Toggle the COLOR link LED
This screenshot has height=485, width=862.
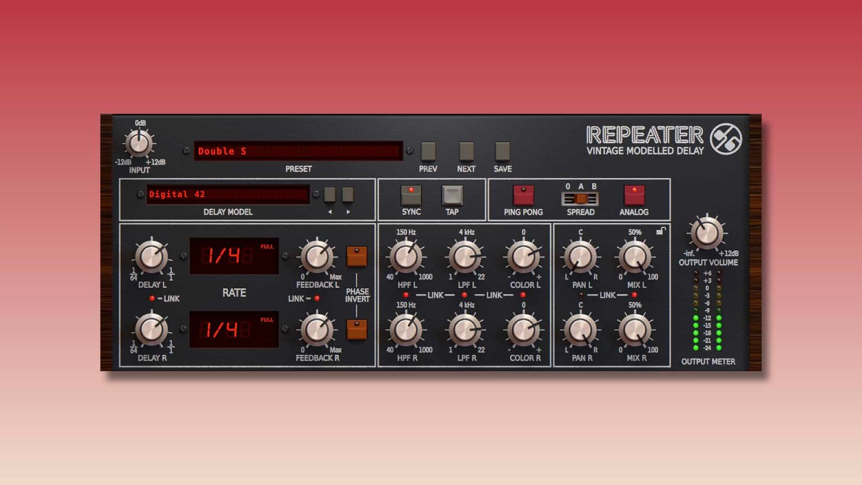tap(523, 295)
